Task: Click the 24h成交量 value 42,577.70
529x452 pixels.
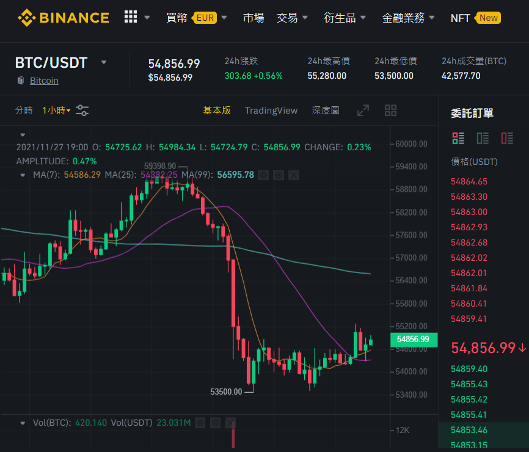Action: point(461,76)
